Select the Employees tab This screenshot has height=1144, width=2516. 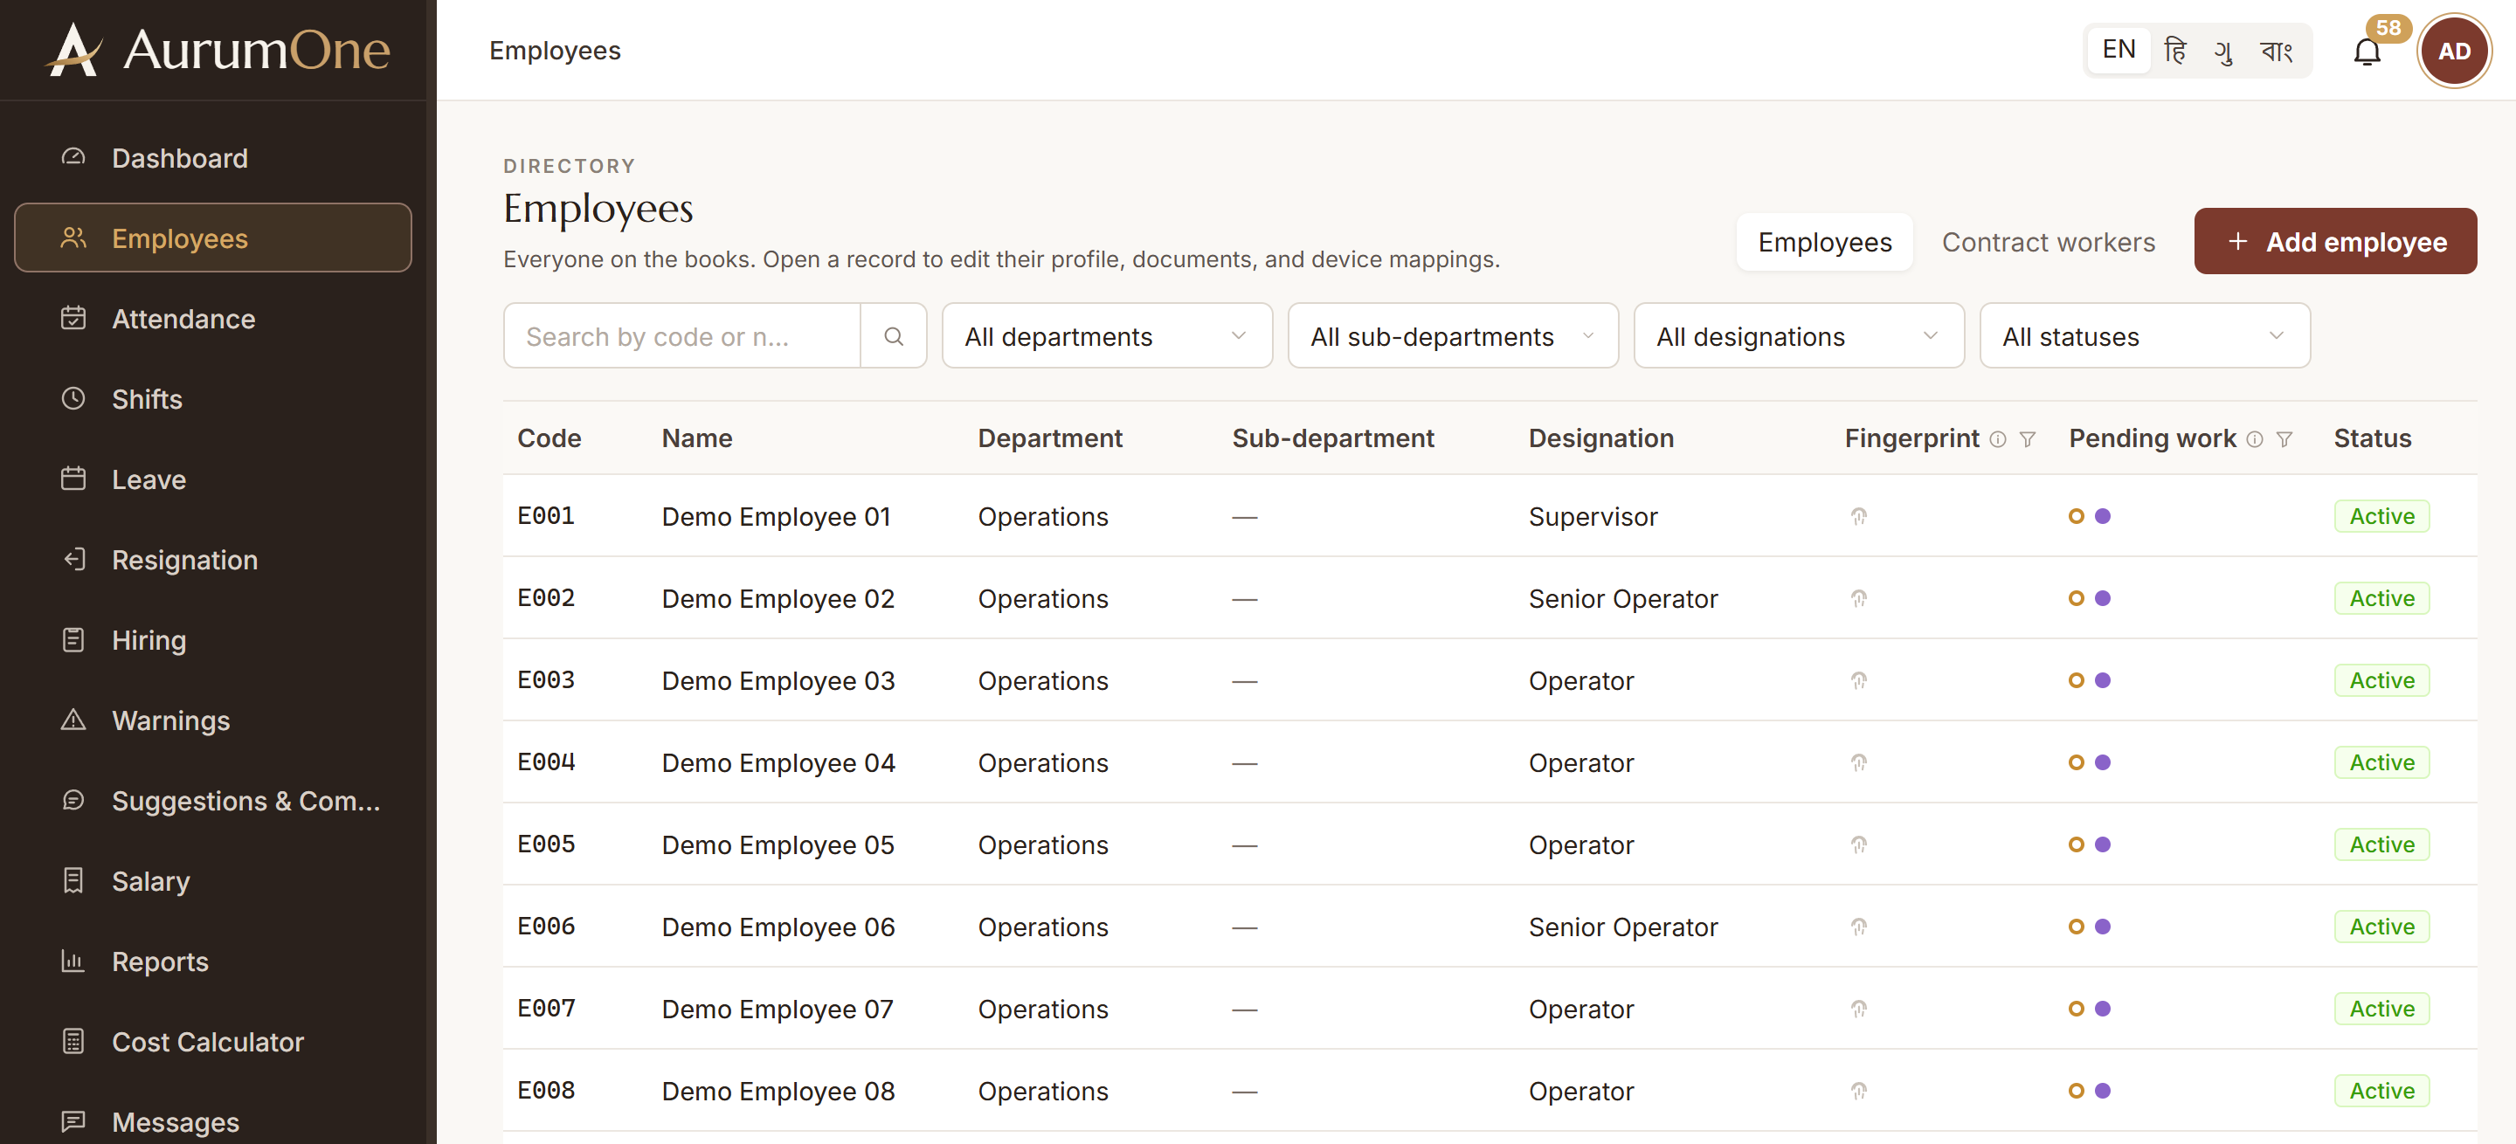coord(1823,242)
